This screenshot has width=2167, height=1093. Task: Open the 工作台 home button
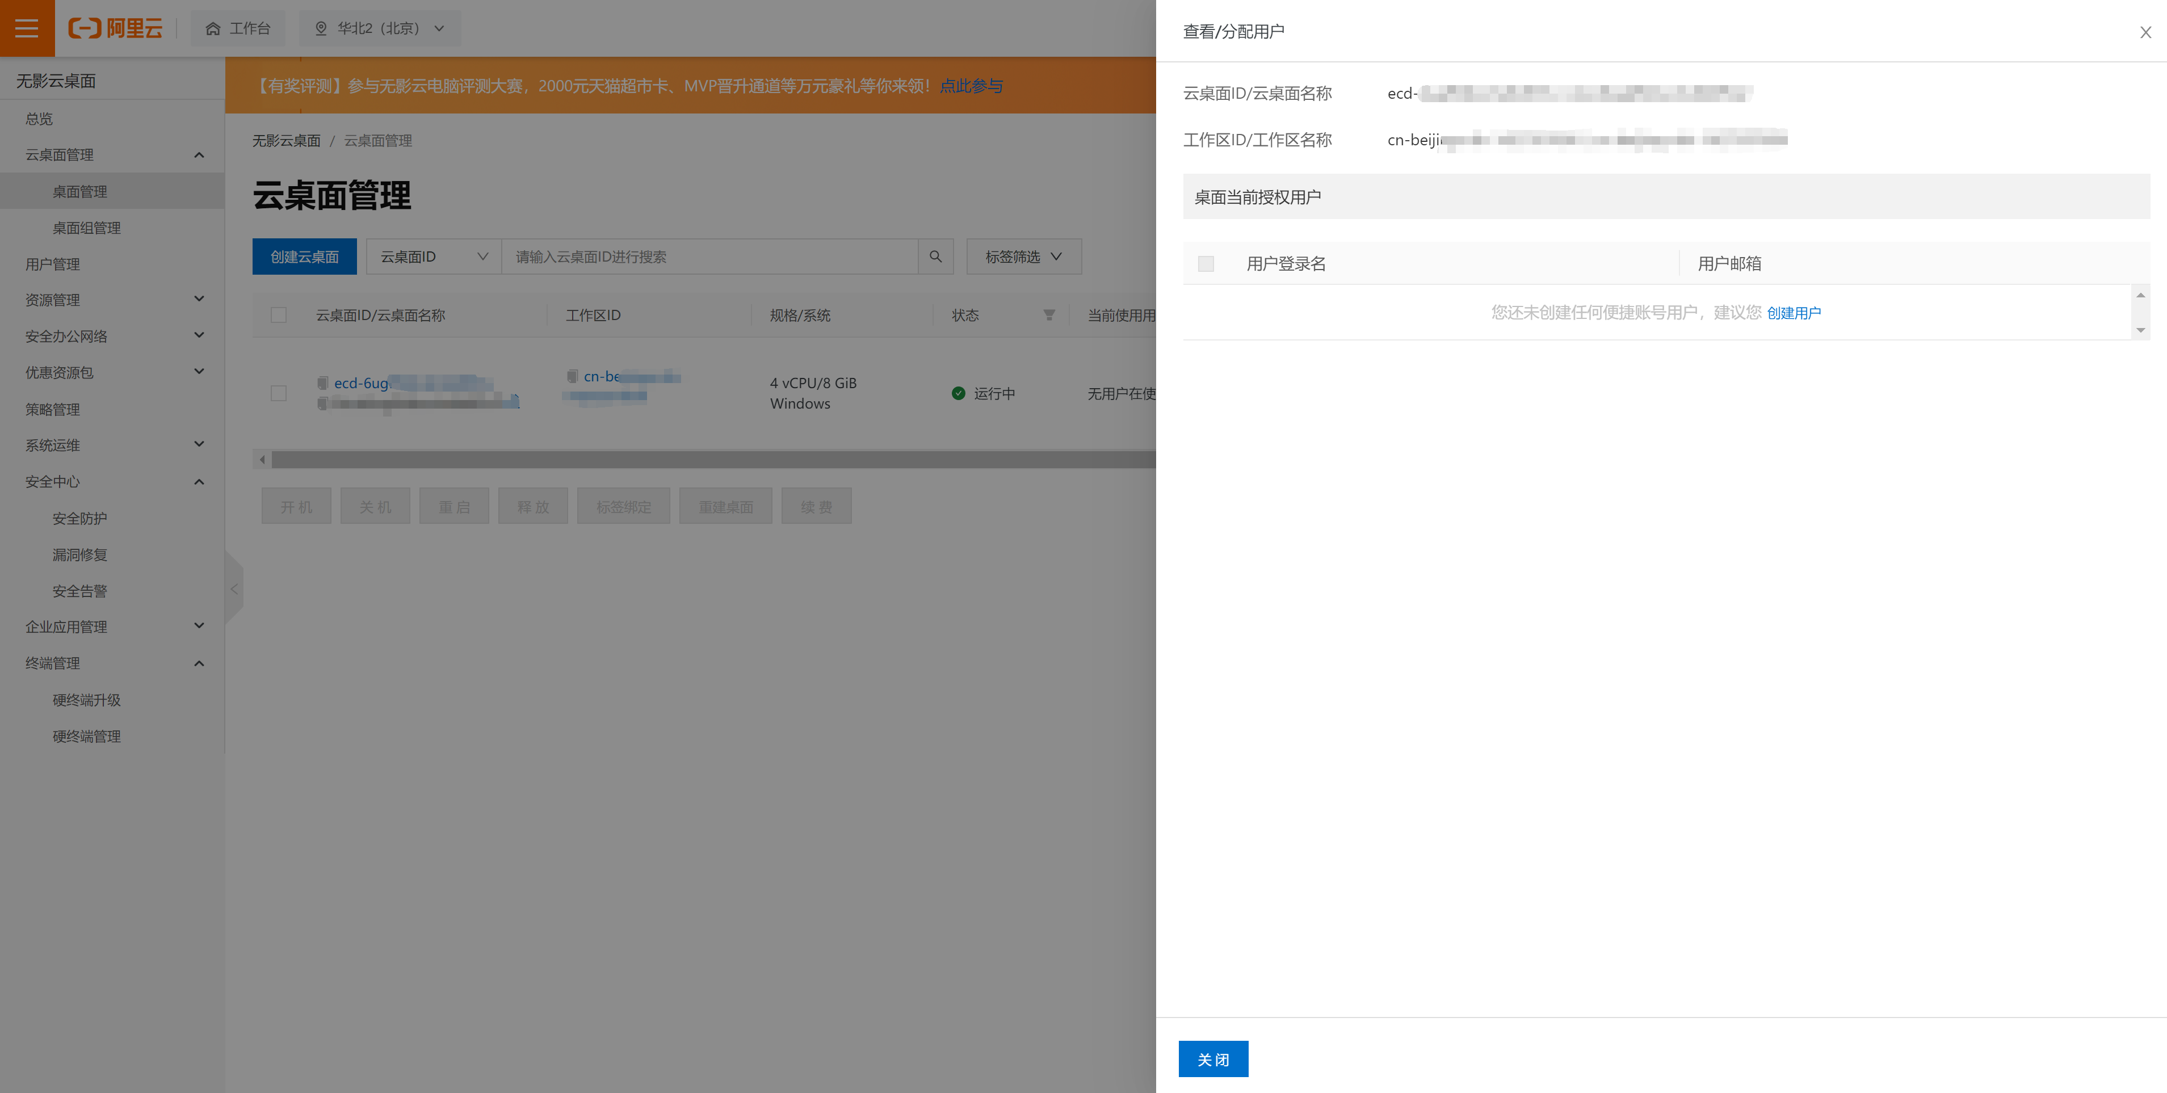pyautogui.click(x=238, y=28)
